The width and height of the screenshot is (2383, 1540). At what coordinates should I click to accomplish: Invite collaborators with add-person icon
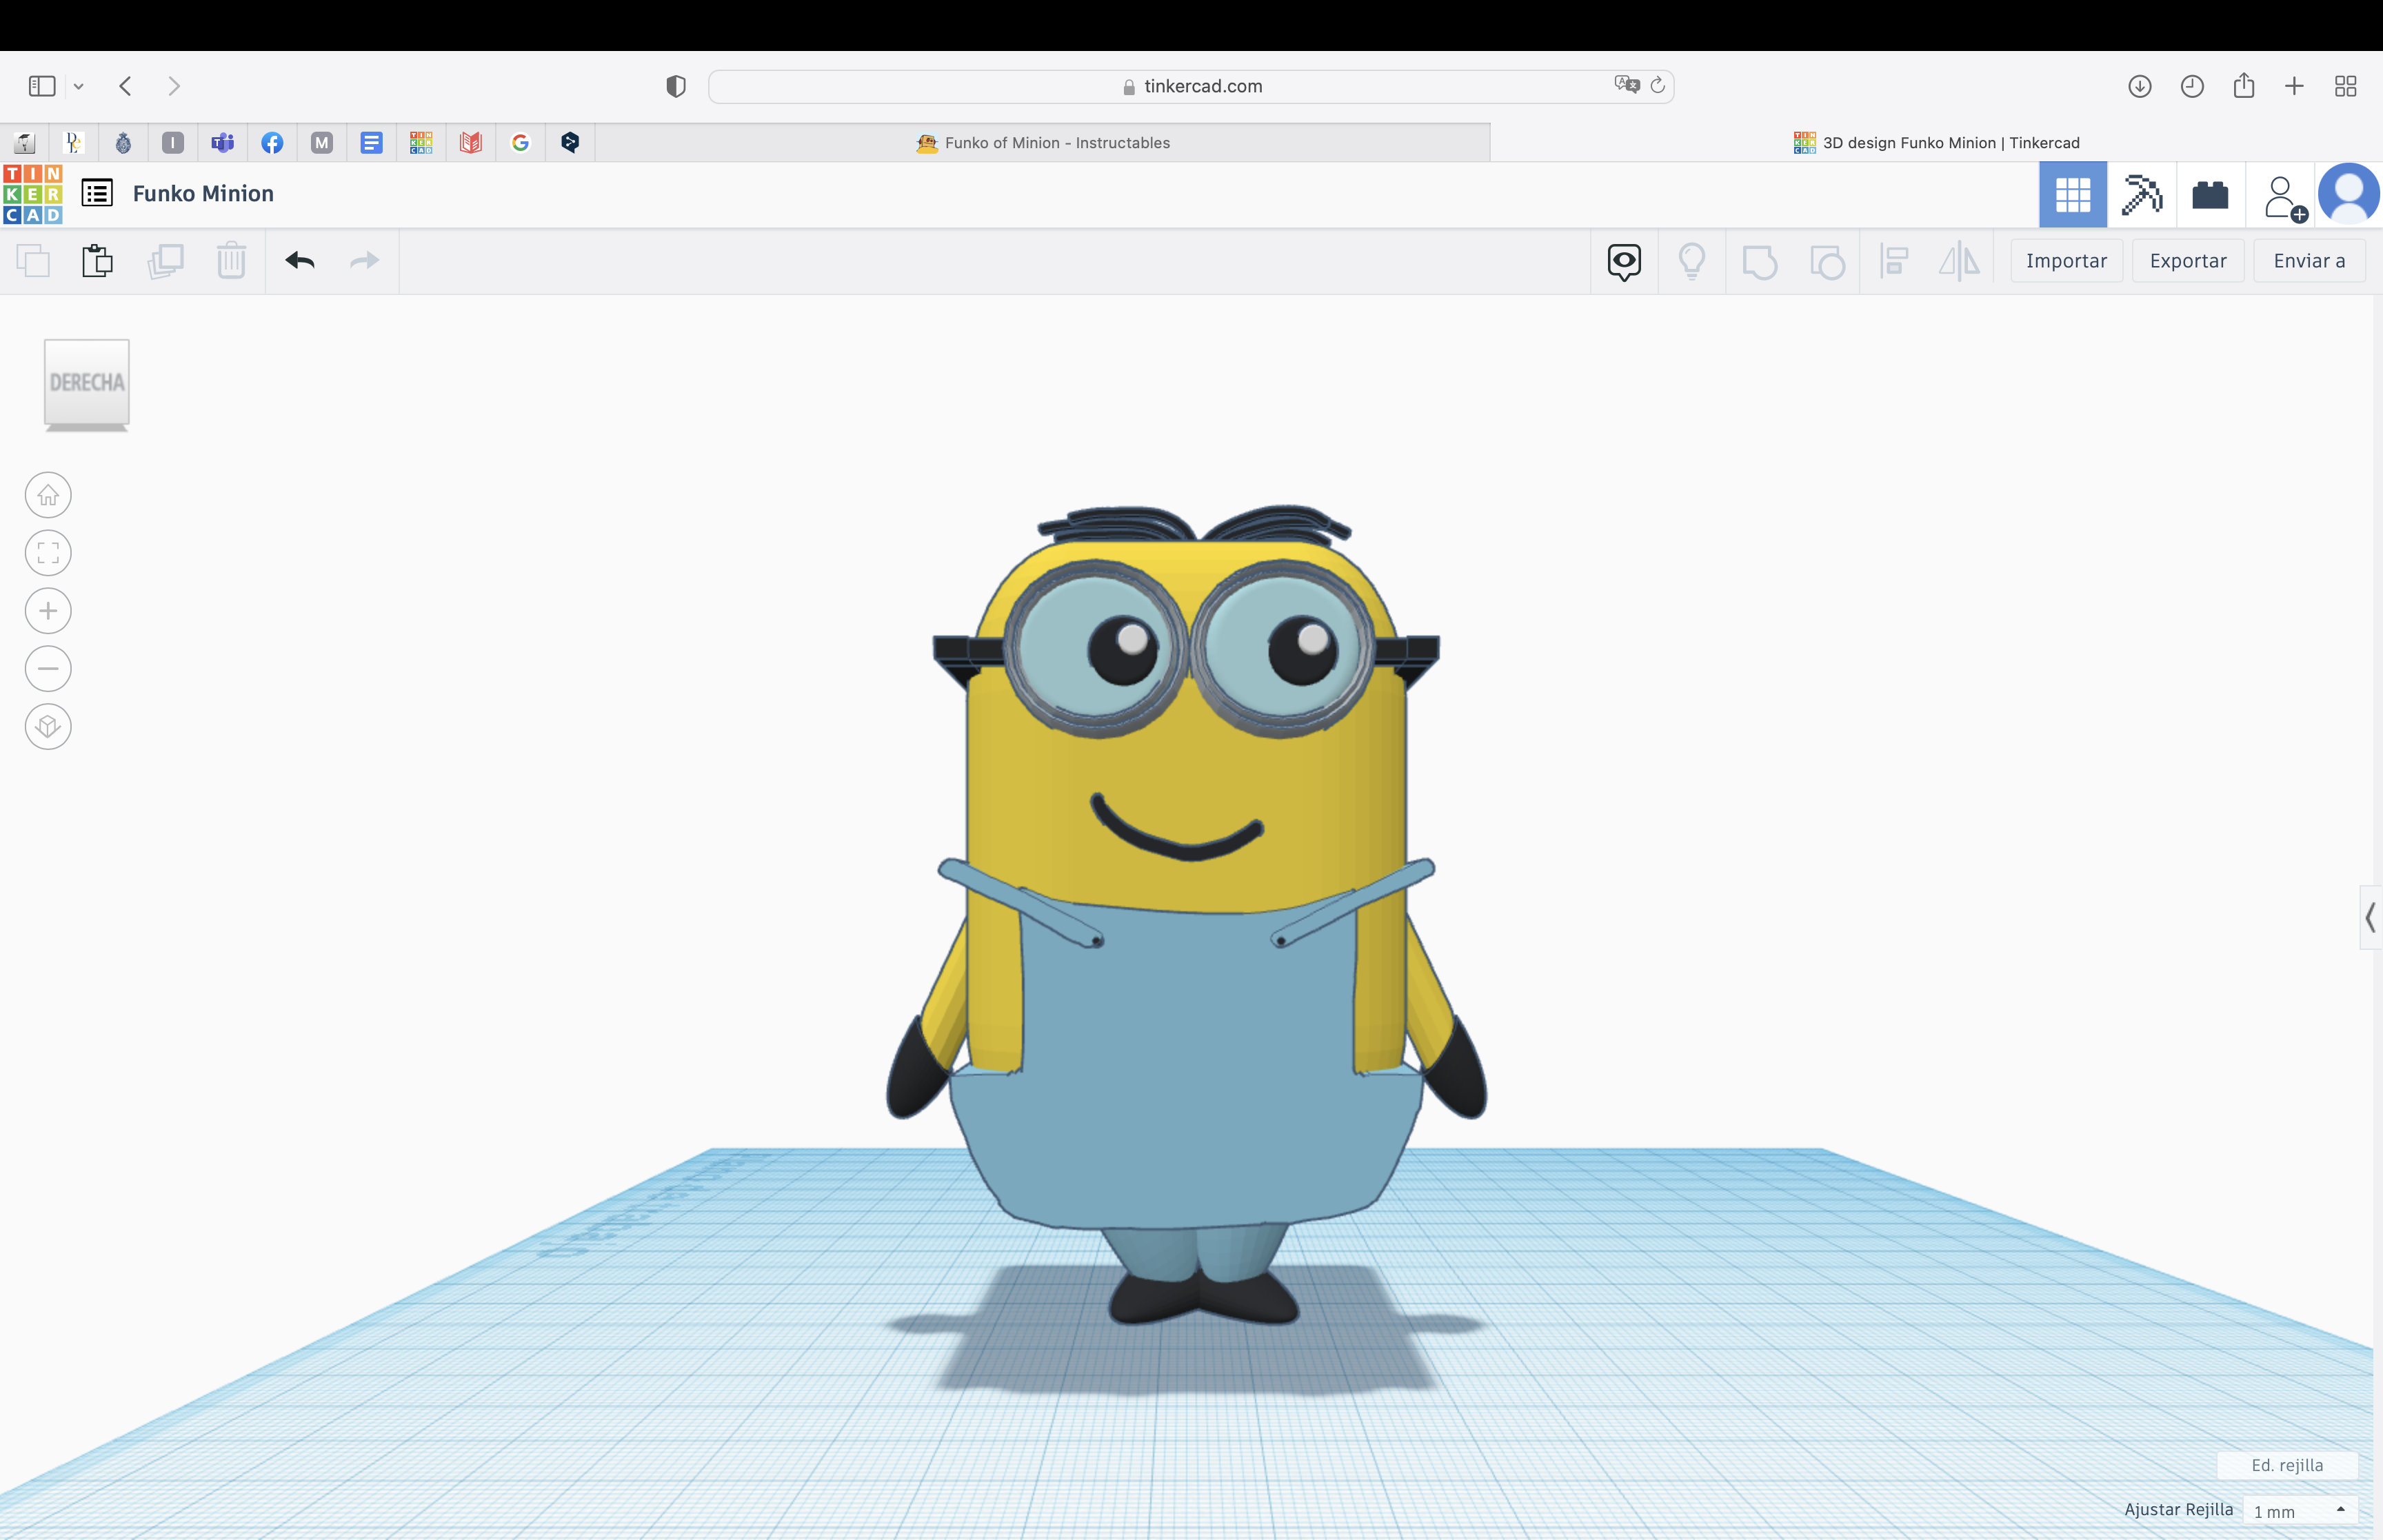[2285, 198]
